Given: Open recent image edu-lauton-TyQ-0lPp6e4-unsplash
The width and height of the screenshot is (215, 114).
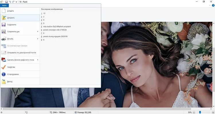Looking at the screenshot, I should pos(57,26).
